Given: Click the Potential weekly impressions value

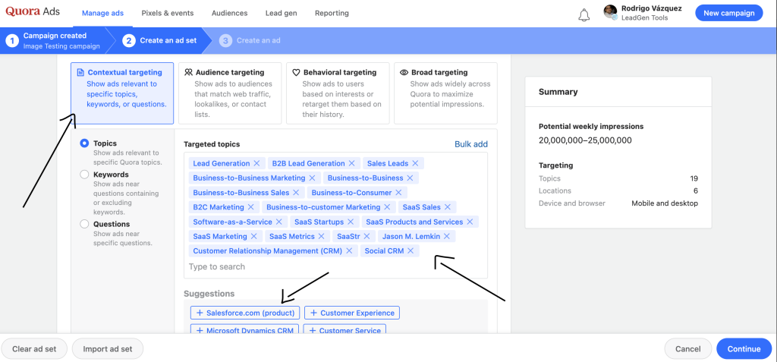Looking at the screenshot, I should click(x=585, y=140).
